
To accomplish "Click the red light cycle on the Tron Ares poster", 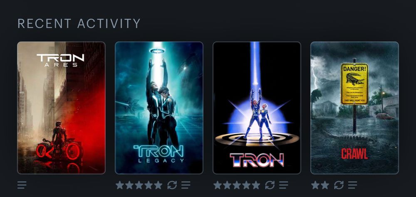I will [59, 150].
